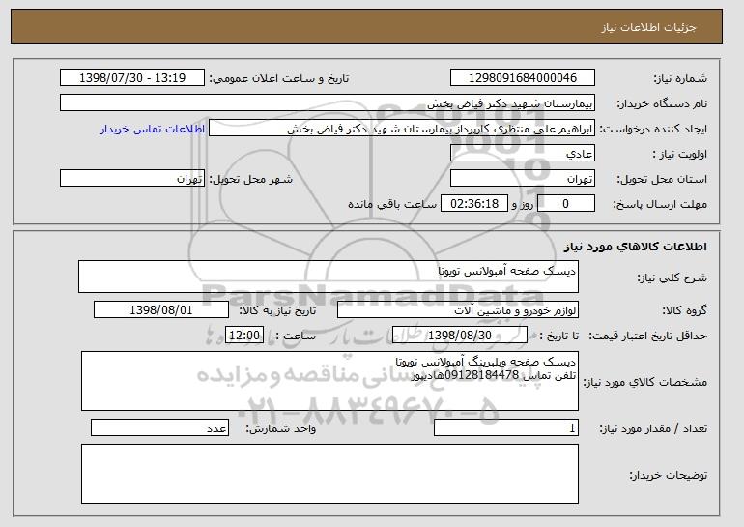Click the توضیحات خریدار label
This screenshot has height=527, width=744.
[668, 475]
